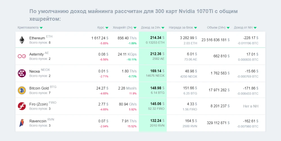Image resolution: width=281 pixels, height=141 pixels.
Task: Open the Aeternity coin name link
Action: [36, 54]
